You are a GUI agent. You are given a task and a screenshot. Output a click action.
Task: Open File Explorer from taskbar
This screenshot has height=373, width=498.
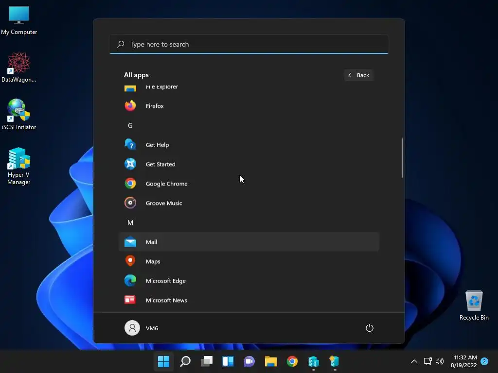pos(271,361)
